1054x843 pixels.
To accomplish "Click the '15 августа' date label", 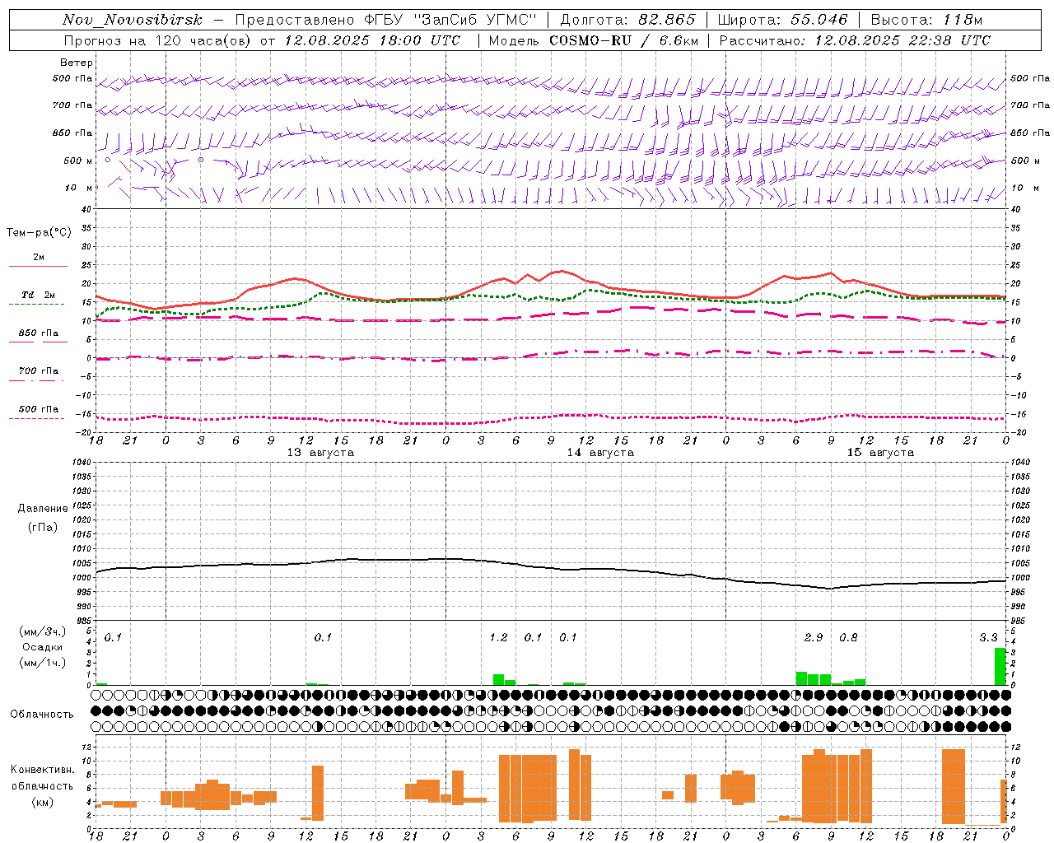I will click(880, 453).
